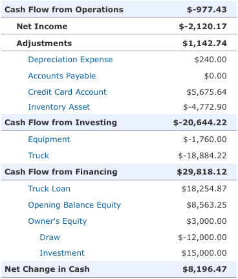Open the Depreciation Expense link
Image resolution: width=238 pixels, height=279 pixels.
pos(70,60)
